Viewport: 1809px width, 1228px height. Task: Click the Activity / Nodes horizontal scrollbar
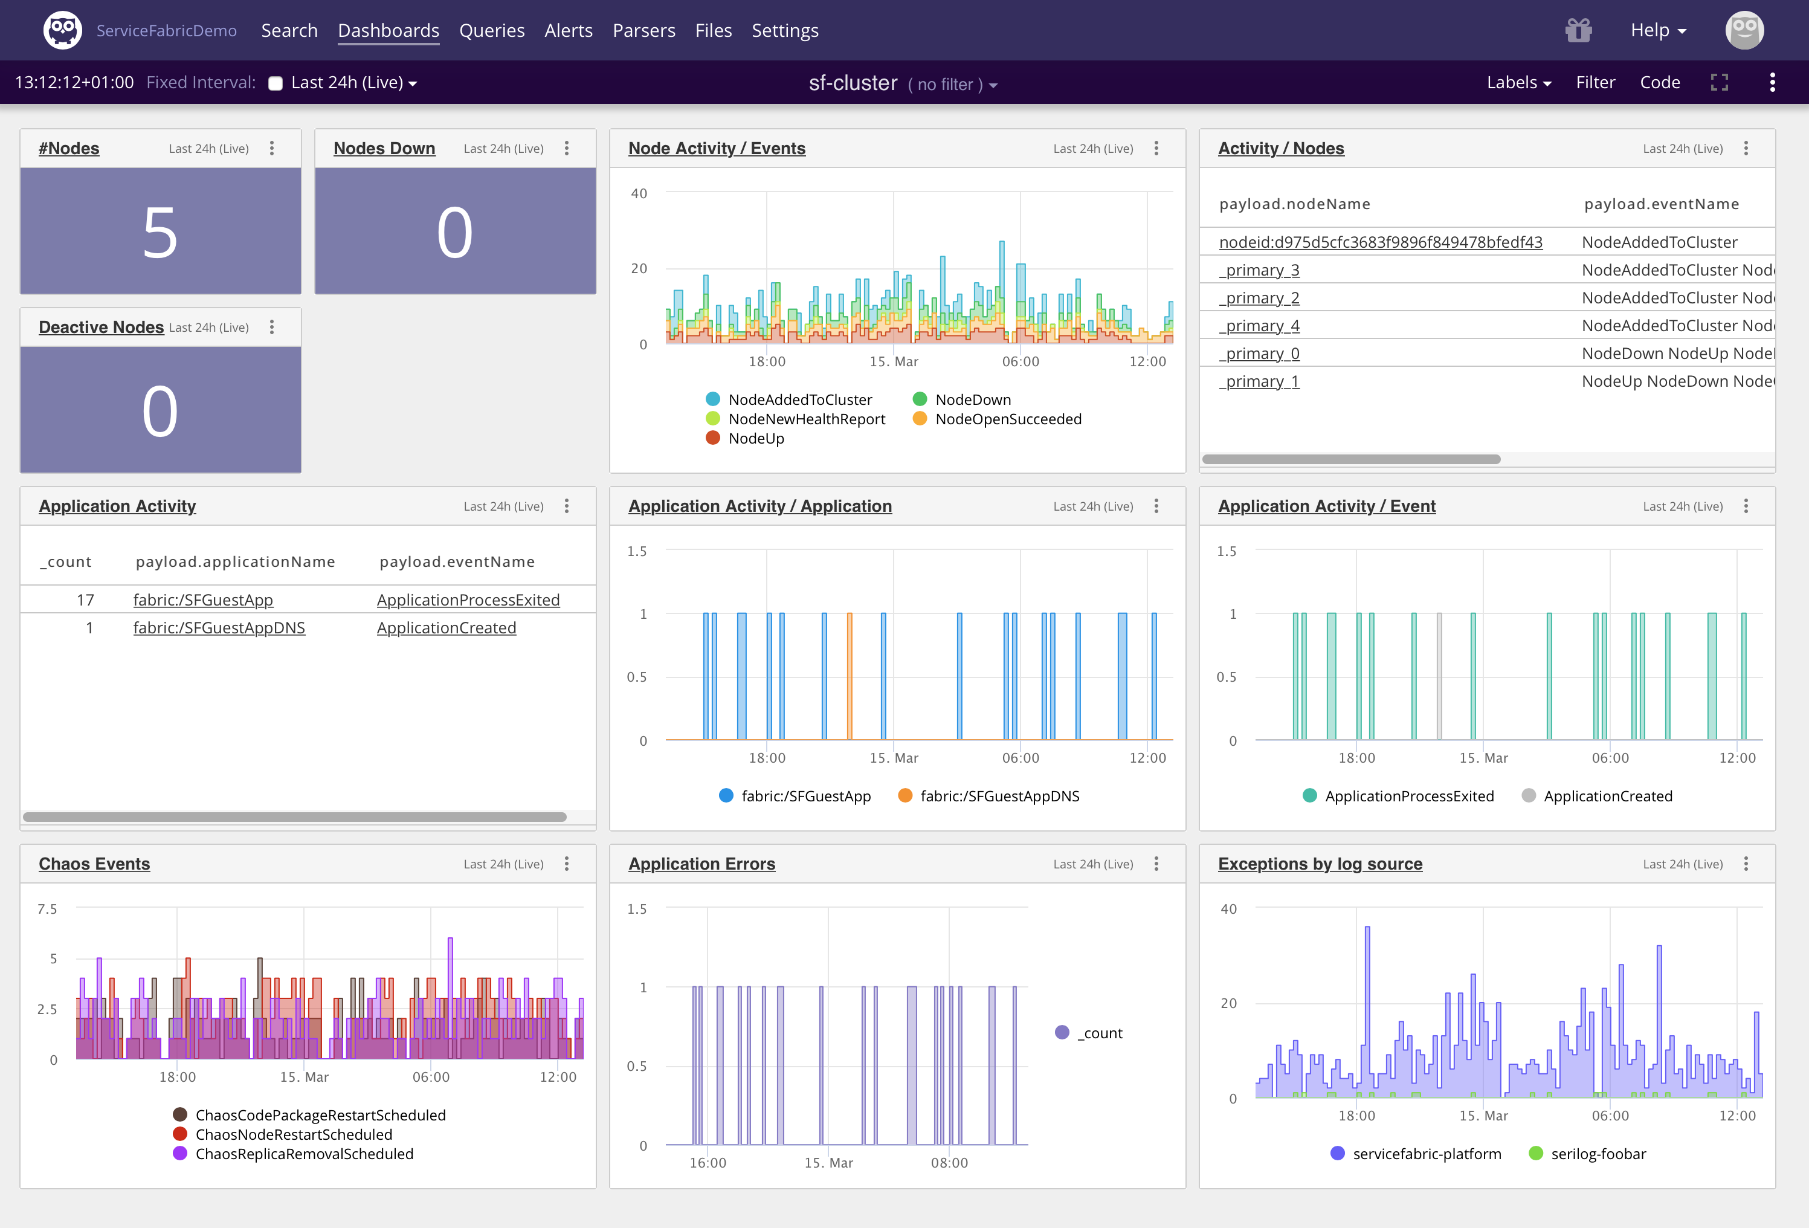point(1350,459)
